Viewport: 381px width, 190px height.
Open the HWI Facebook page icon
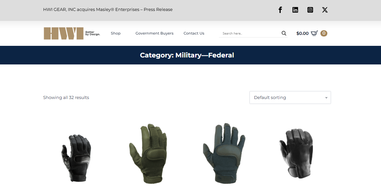click(280, 10)
